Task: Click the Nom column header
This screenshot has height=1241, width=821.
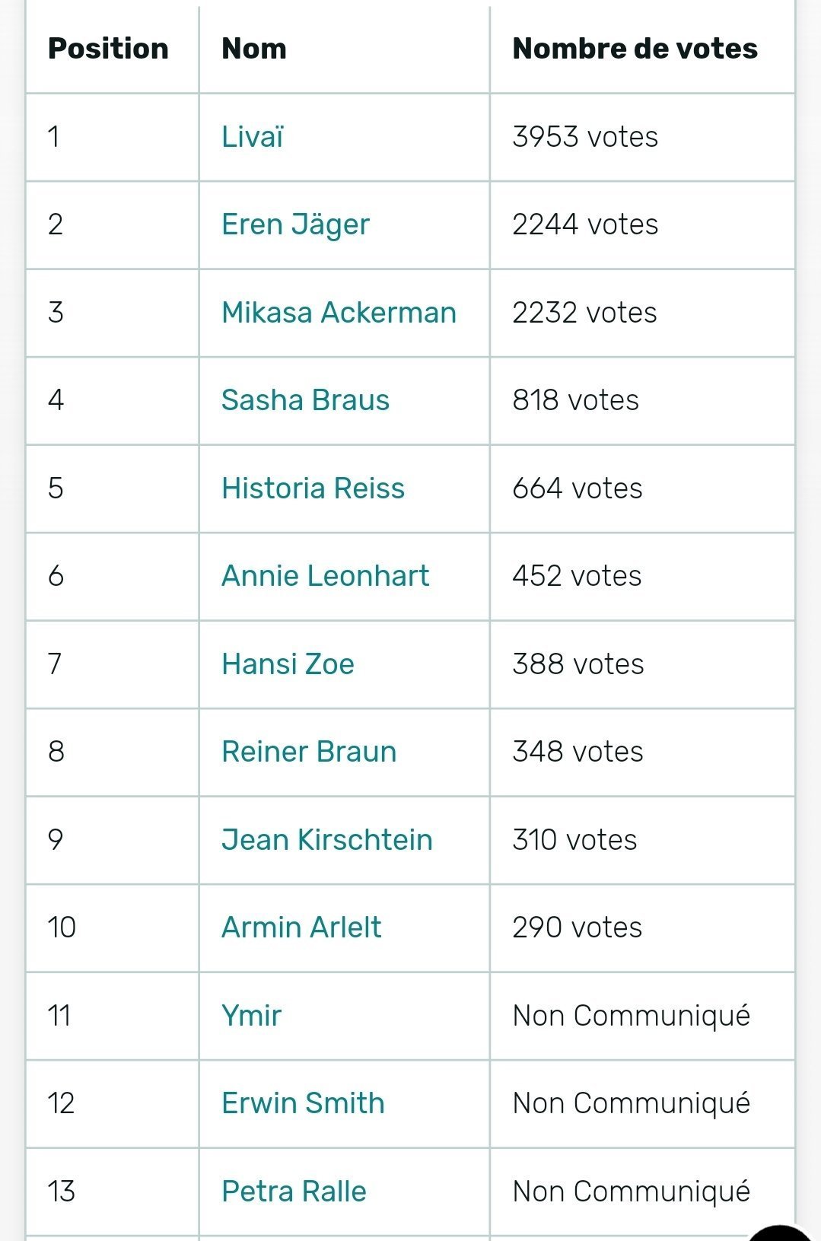Action: 254,49
